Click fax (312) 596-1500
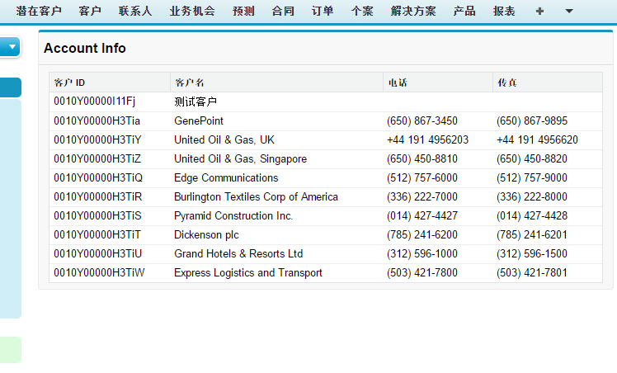 [x=532, y=254]
